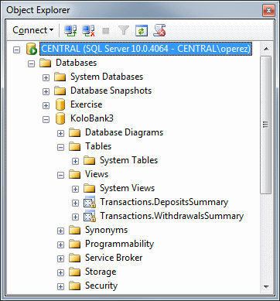The image size is (280, 301).
Task: Select the Database Diagrams label
Action: (125, 132)
